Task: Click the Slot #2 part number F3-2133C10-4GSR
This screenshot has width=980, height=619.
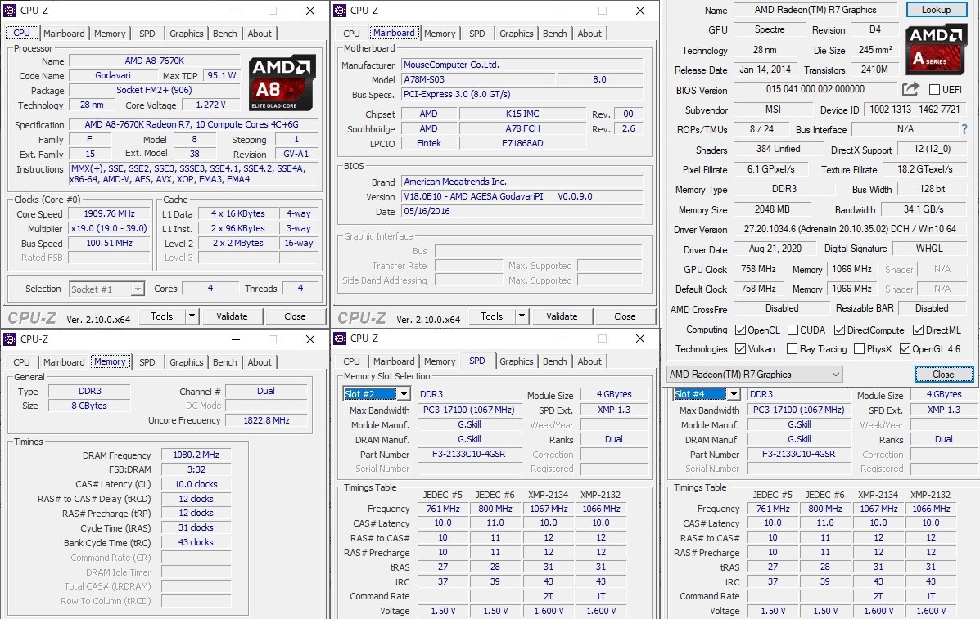Action: pos(469,455)
